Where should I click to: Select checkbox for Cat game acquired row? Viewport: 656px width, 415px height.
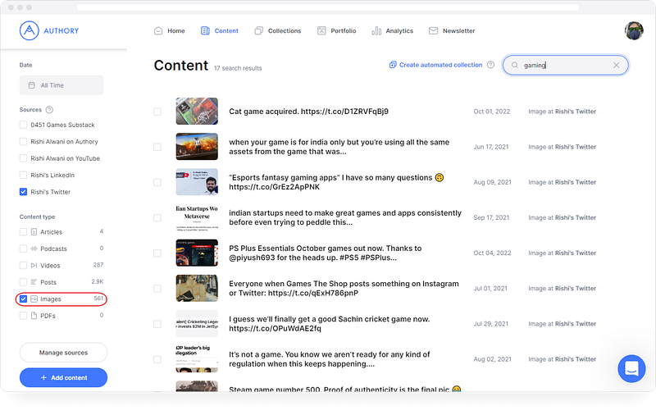(x=157, y=112)
